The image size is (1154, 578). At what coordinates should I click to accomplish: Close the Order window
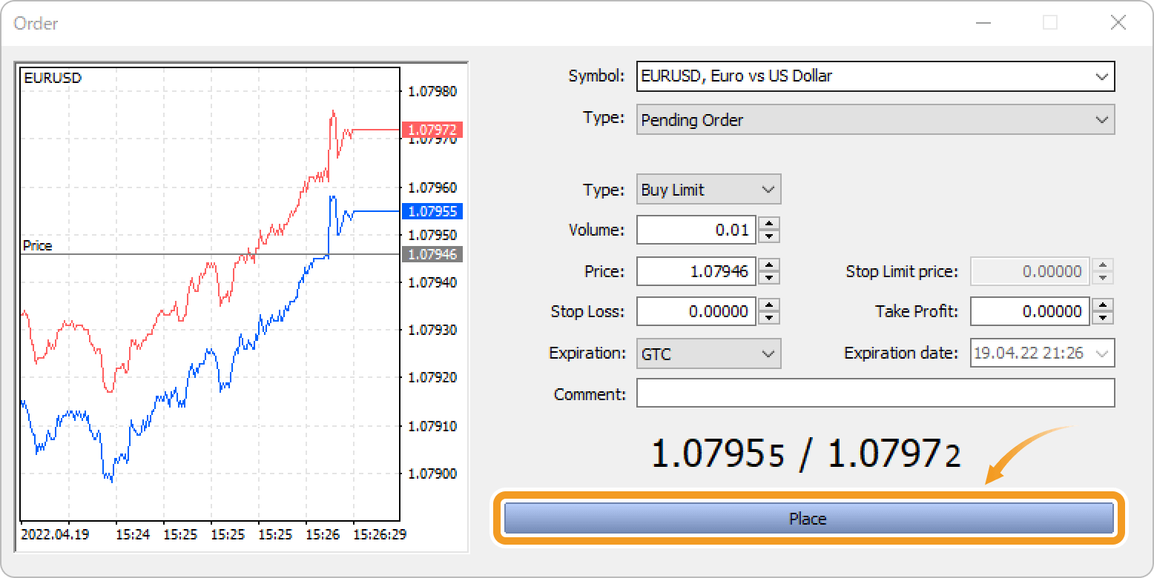click(x=1118, y=23)
